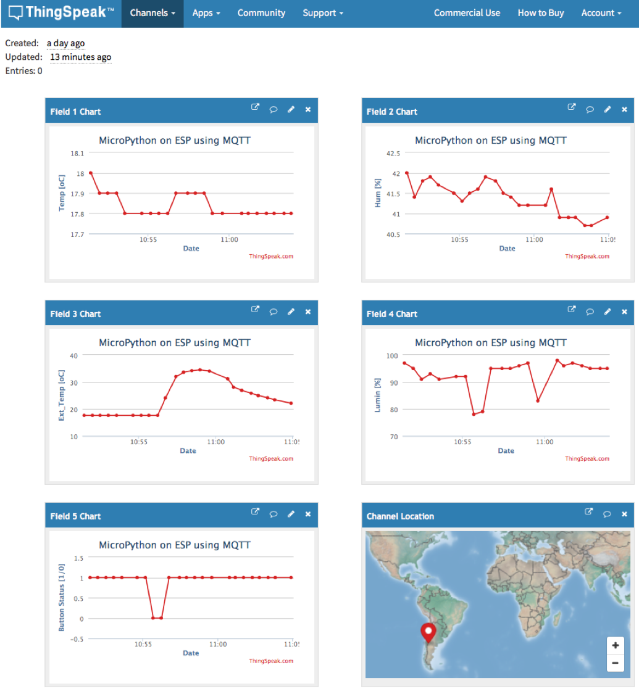Open the Account dropdown
This screenshot has width=639, height=694.
click(600, 12)
